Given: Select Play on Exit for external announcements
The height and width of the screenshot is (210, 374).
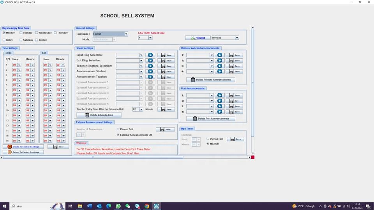Looking at the screenshot, I should coord(118,129).
